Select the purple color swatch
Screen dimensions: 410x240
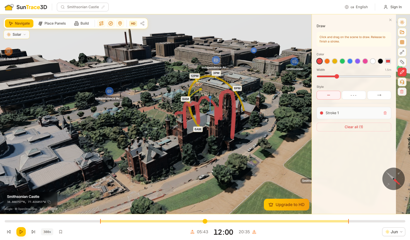[358, 61]
